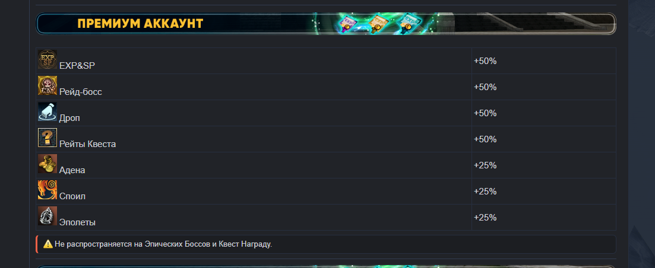Screen dimensions: 655x268
Task: Click the +25% value for Адена
Action: tap(485, 165)
